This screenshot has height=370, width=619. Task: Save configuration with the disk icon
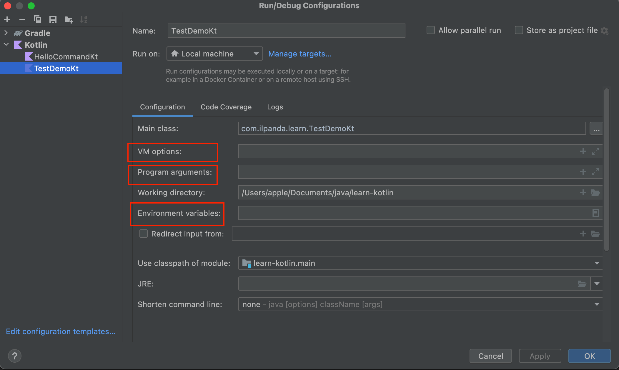tap(53, 20)
